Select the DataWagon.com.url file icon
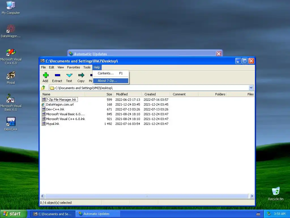Screen dimensions: 290x218 tap(43, 104)
